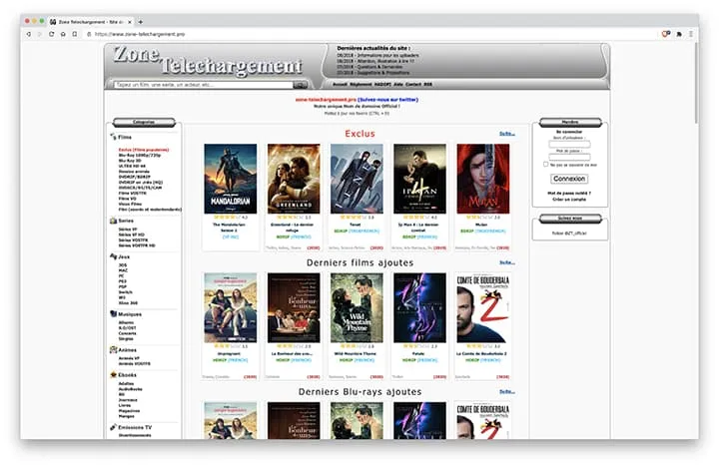Image resolution: width=719 pixels, height=466 pixels.
Task: Click the Jeux gamepad icon
Action: pyautogui.click(x=113, y=256)
